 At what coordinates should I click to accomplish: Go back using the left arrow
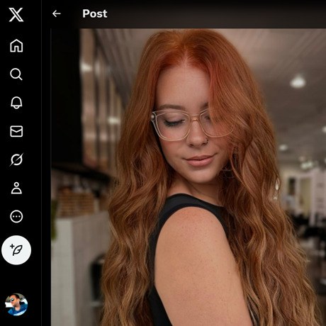57,13
